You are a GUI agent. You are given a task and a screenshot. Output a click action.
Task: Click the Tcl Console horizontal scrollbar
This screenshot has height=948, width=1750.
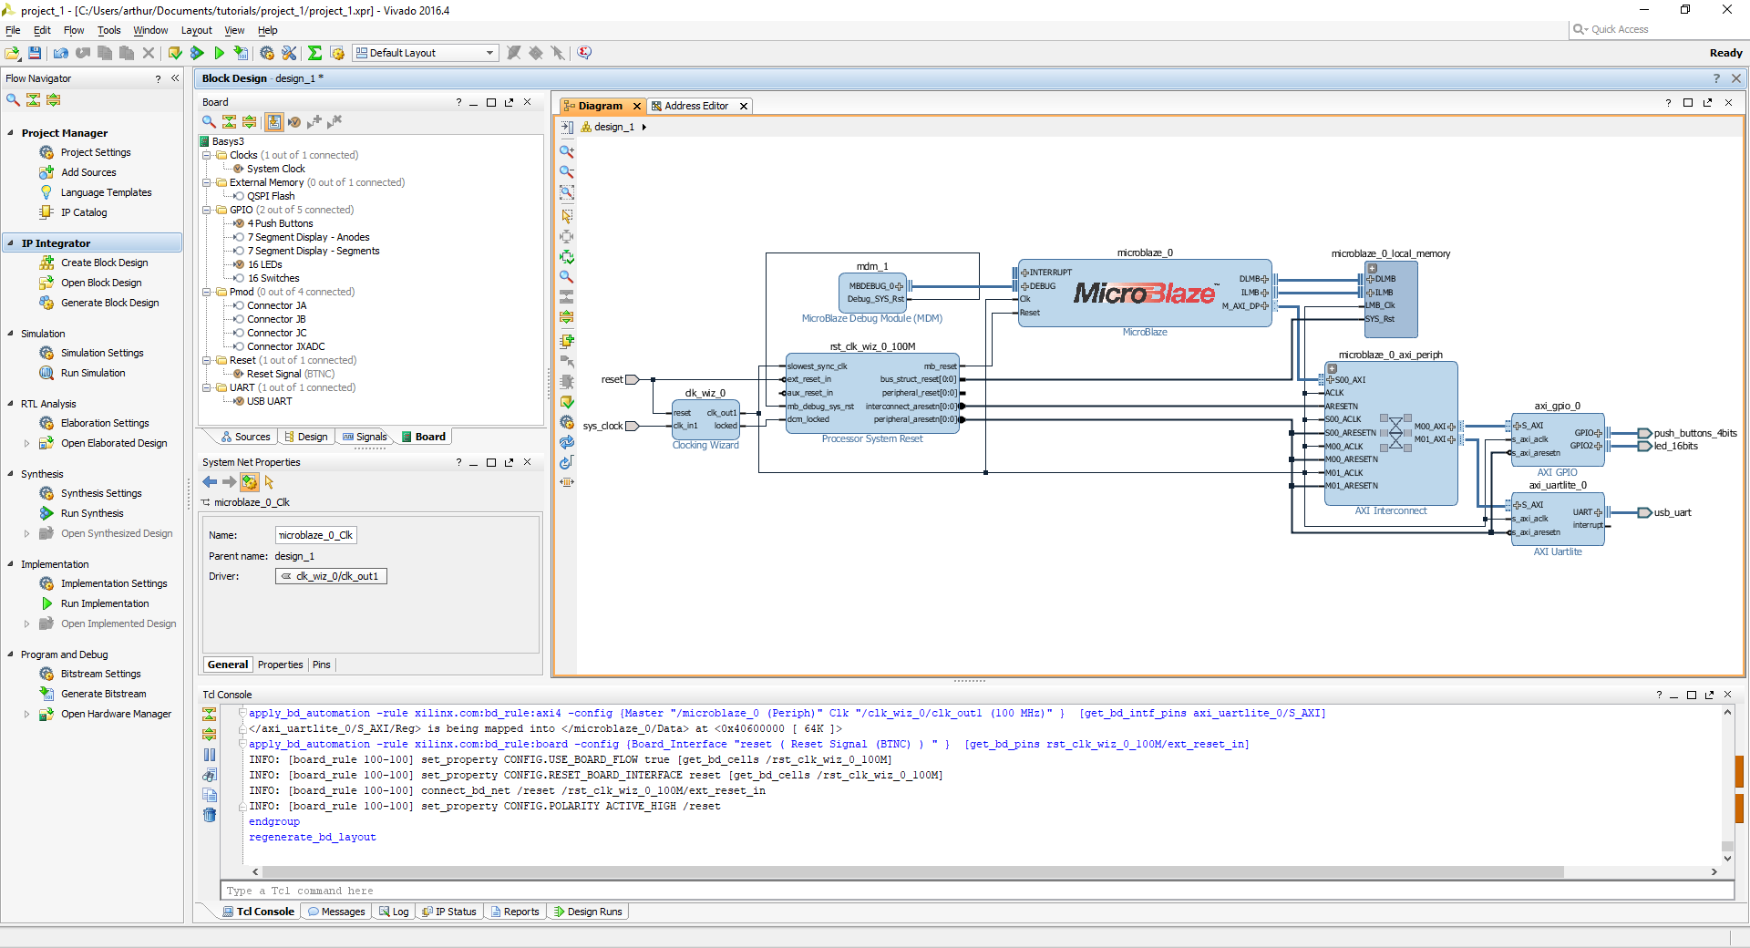pyautogui.click(x=911, y=872)
